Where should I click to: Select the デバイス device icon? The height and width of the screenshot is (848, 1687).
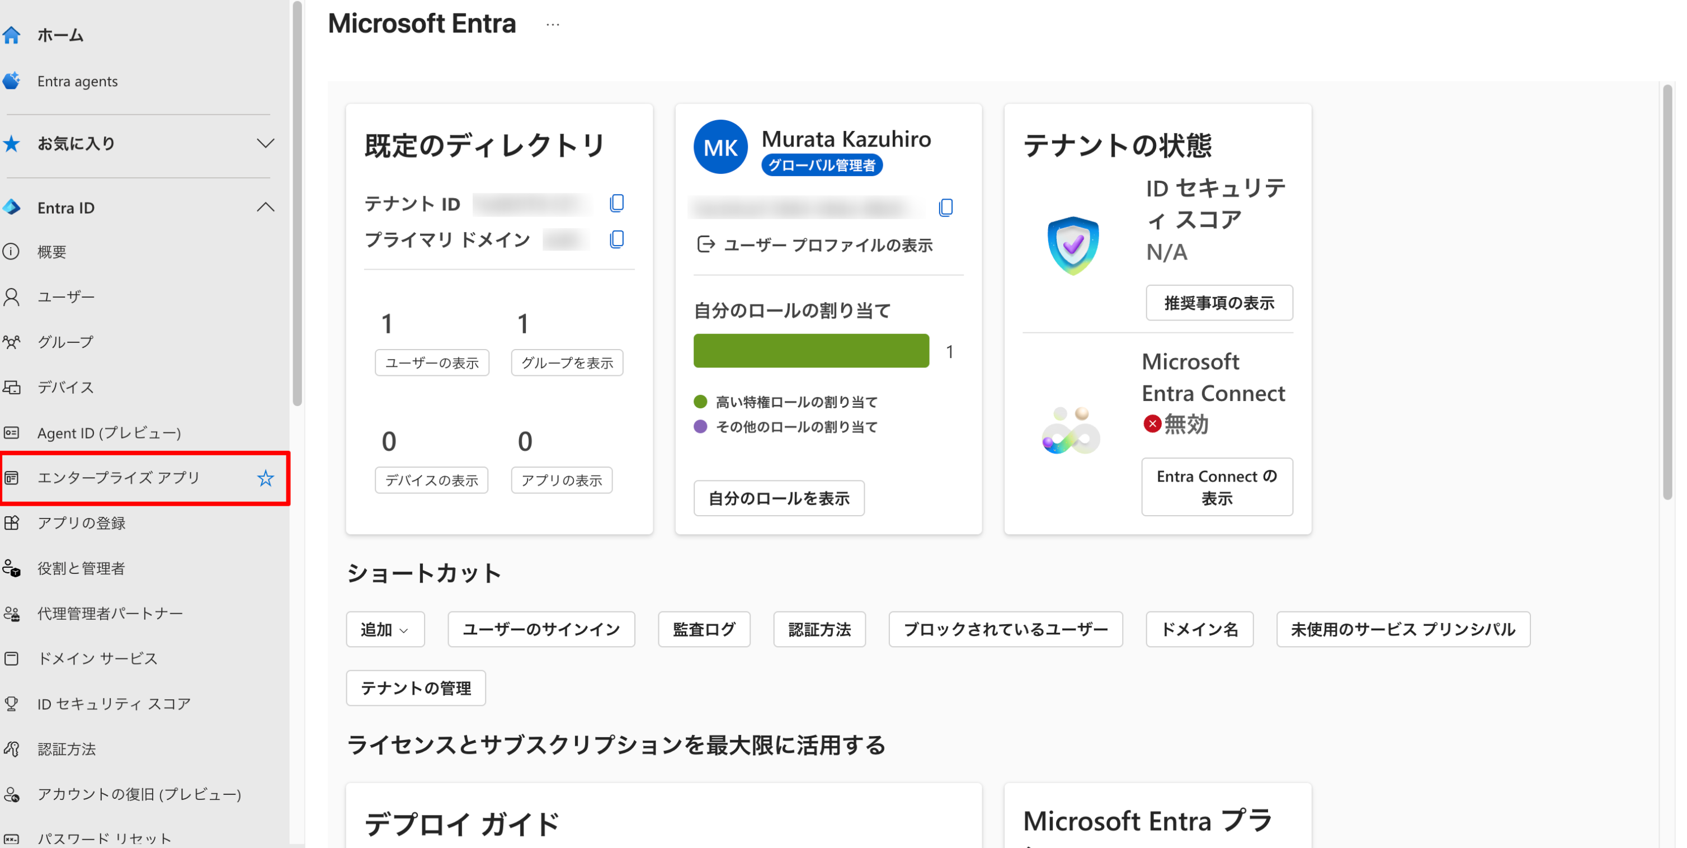click(12, 387)
